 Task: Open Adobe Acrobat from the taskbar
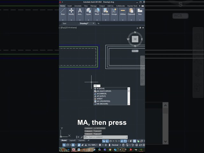point(131,149)
